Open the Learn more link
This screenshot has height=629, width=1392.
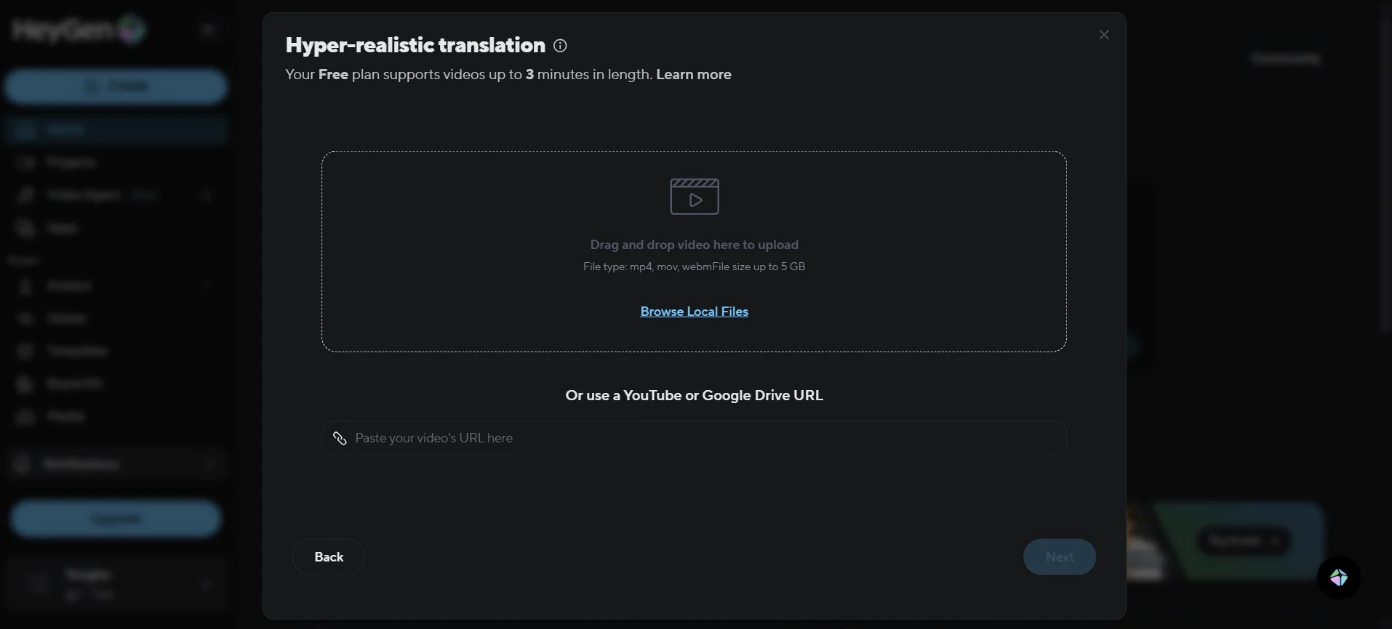click(x=693, y=75)
